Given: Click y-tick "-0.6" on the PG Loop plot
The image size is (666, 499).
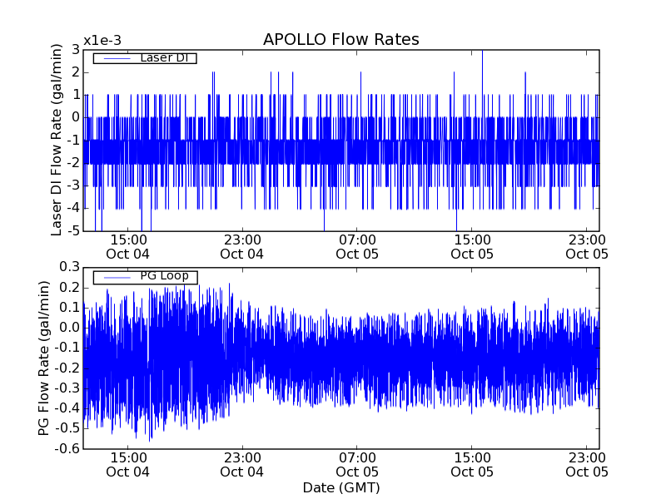Looking at the screenshot, I should (67, 448).
